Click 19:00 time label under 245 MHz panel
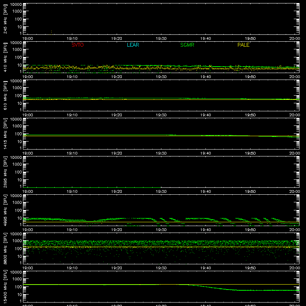 (x=28, y=39)
